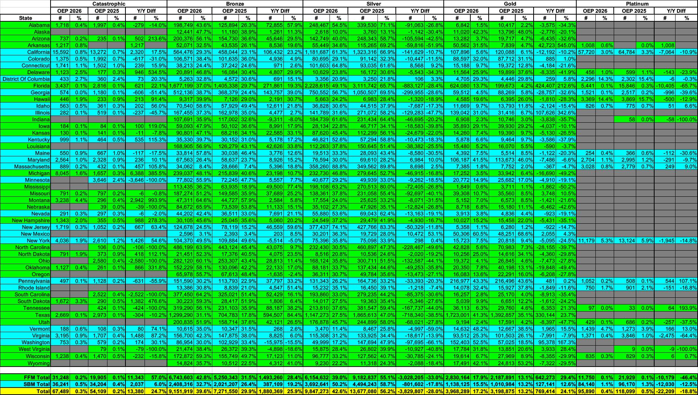Select the District Of Columbia row label

[x=26, y=79]
